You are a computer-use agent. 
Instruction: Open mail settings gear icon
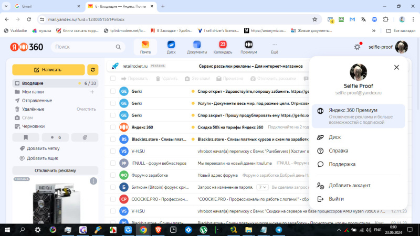[x=358, y=47]
